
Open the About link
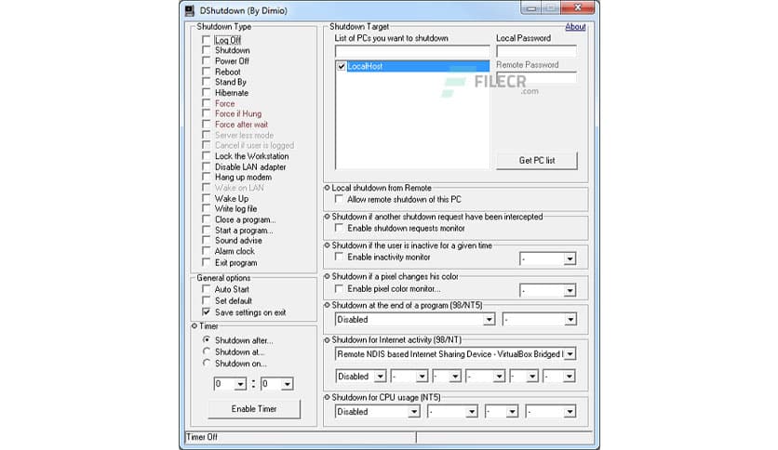[x=575, y=27]
